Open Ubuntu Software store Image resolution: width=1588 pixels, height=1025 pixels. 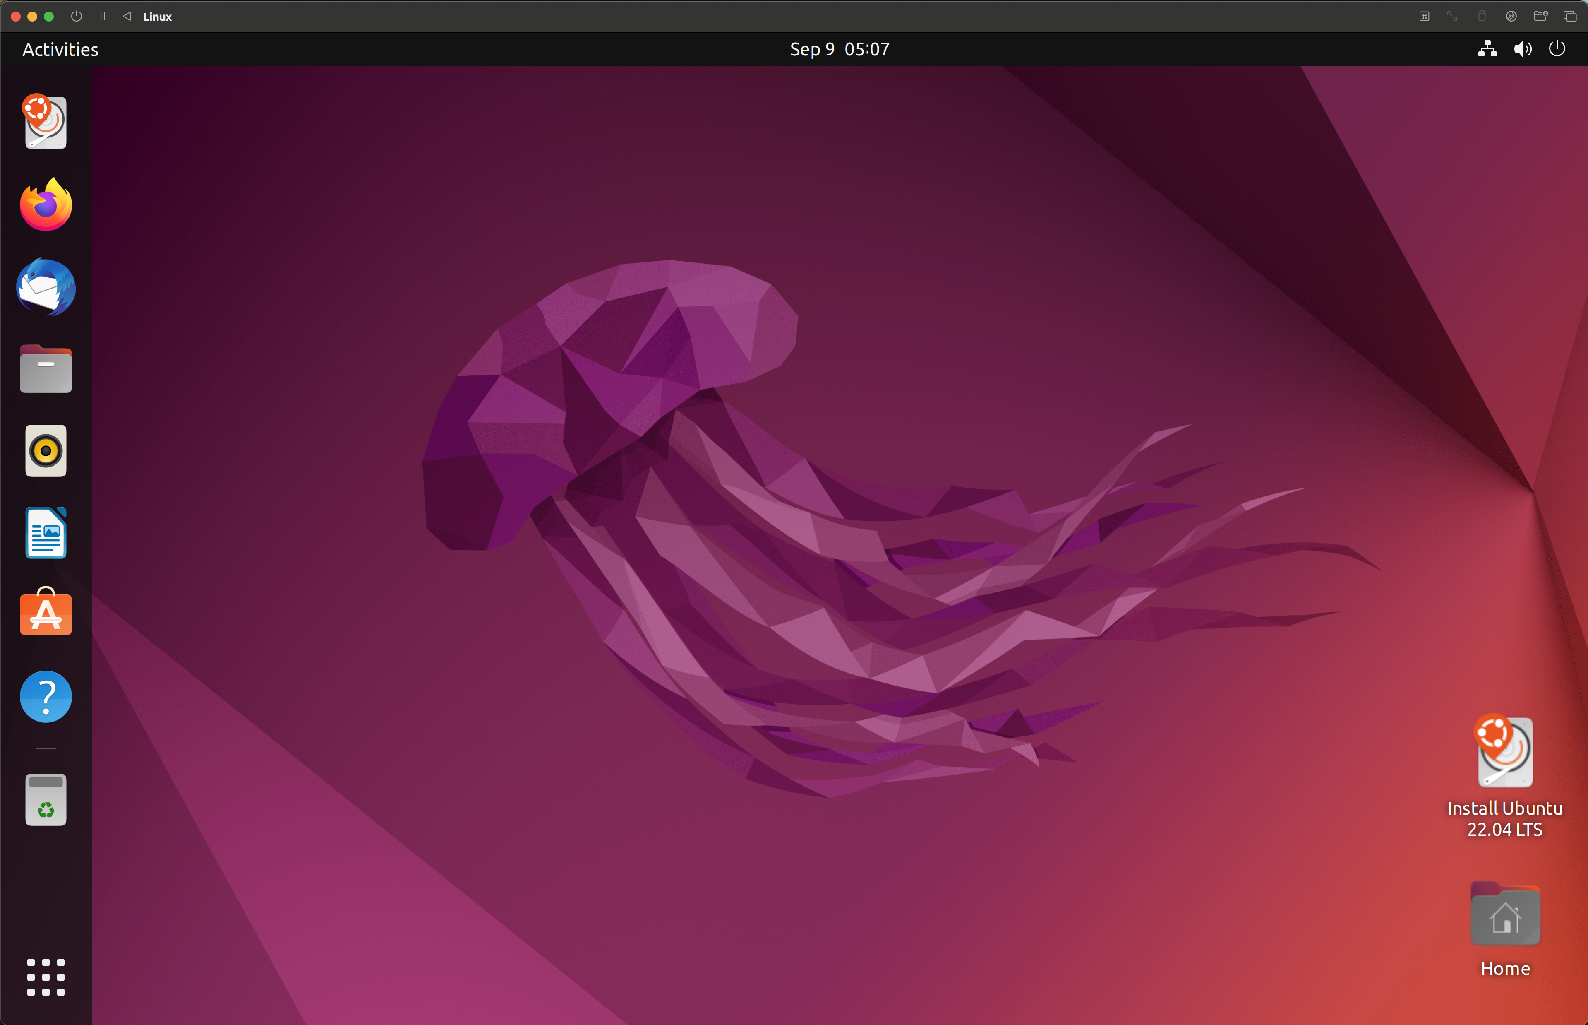(46, 613)
